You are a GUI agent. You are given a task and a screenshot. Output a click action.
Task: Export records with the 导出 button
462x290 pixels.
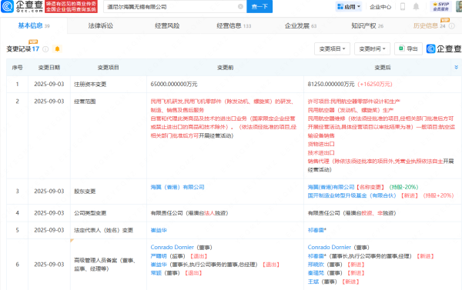tap(408, 48)
